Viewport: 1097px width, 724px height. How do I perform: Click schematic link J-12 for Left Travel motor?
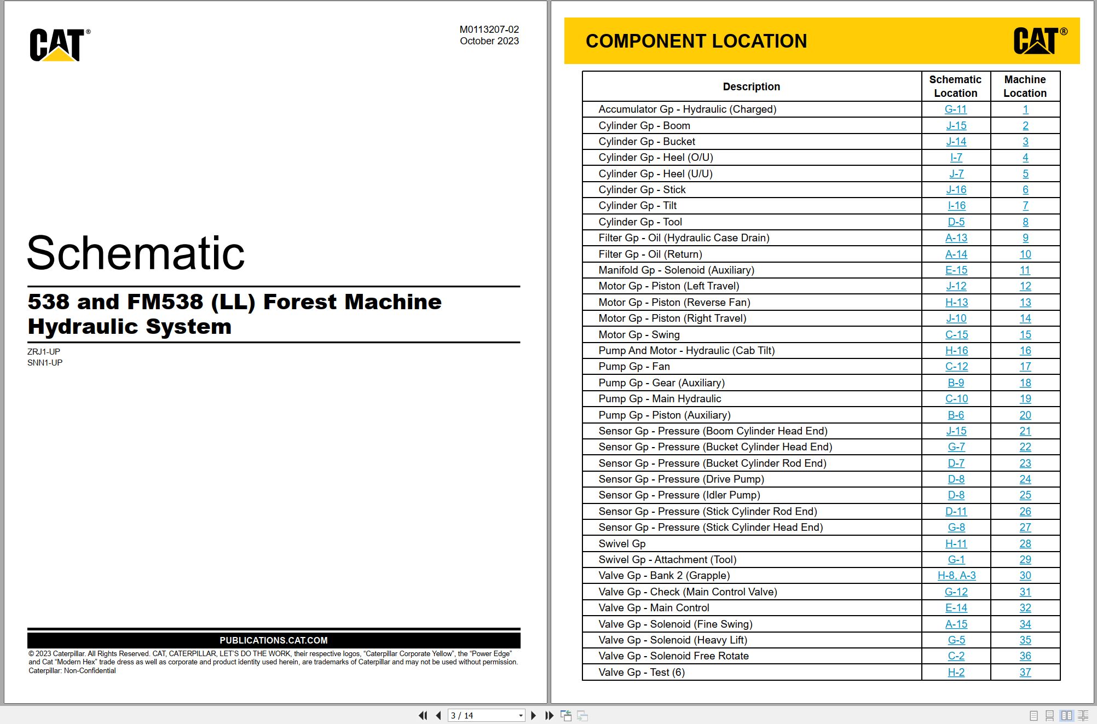pyautogui.click(x=956, y=286)
